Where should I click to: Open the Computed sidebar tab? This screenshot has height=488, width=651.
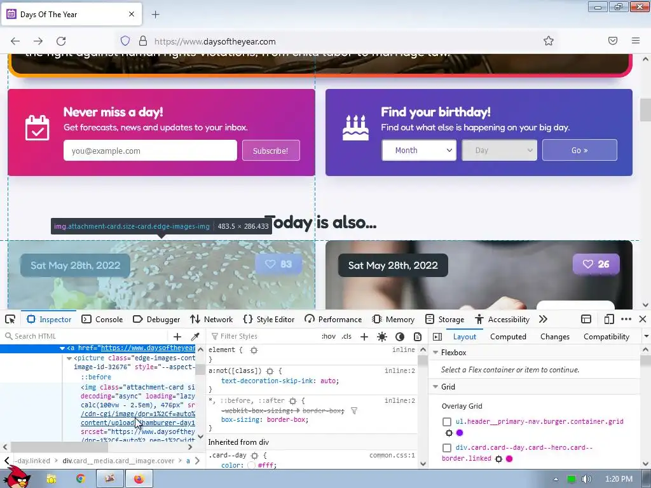point(508,337)
